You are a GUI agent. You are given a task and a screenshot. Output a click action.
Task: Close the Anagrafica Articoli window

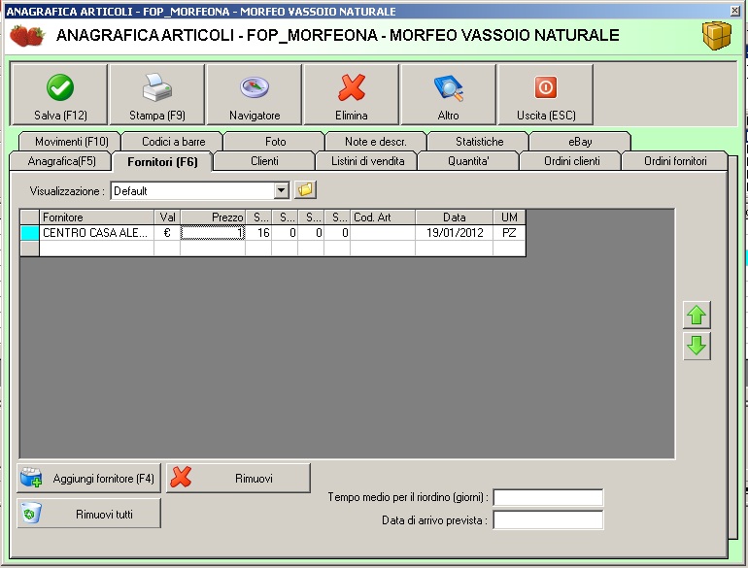[x=735, y=11]
